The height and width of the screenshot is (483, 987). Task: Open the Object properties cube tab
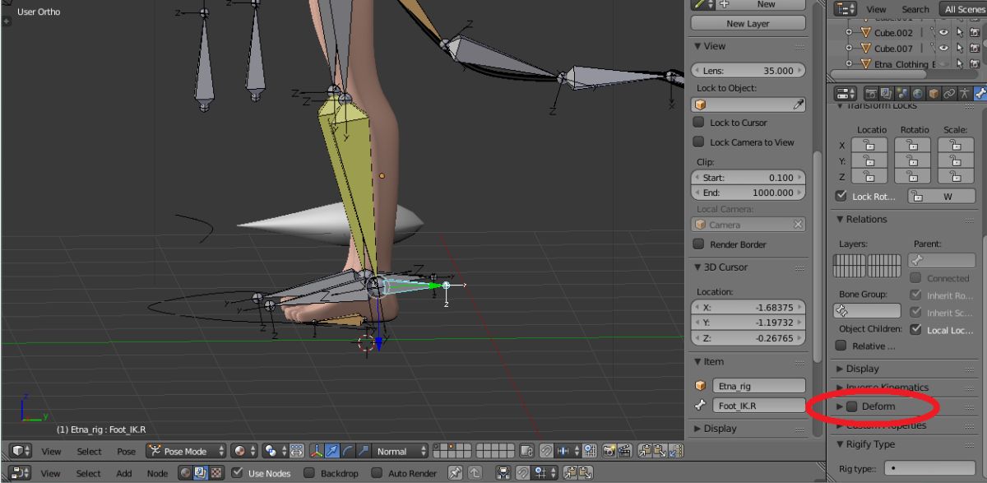pos(933,94)
